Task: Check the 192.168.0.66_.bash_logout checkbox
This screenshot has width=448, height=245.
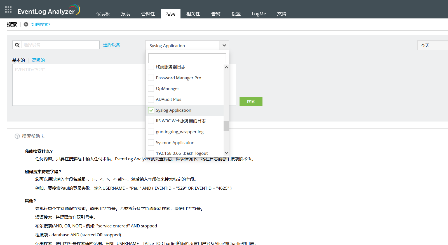Action: [151, 153]
